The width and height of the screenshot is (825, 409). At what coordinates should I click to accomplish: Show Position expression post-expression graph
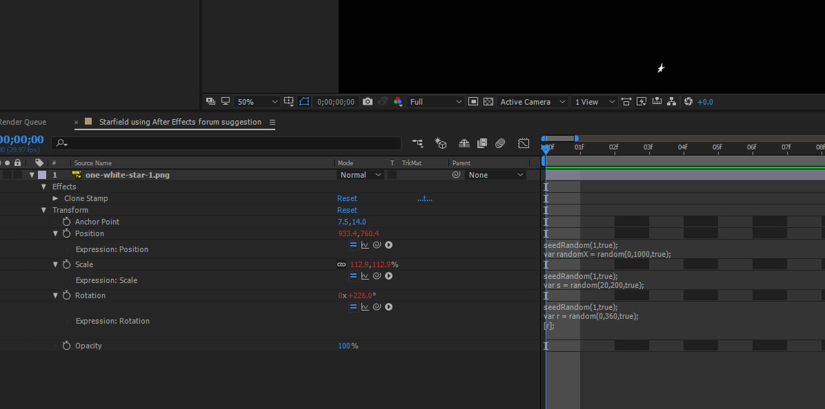(365, 244)
